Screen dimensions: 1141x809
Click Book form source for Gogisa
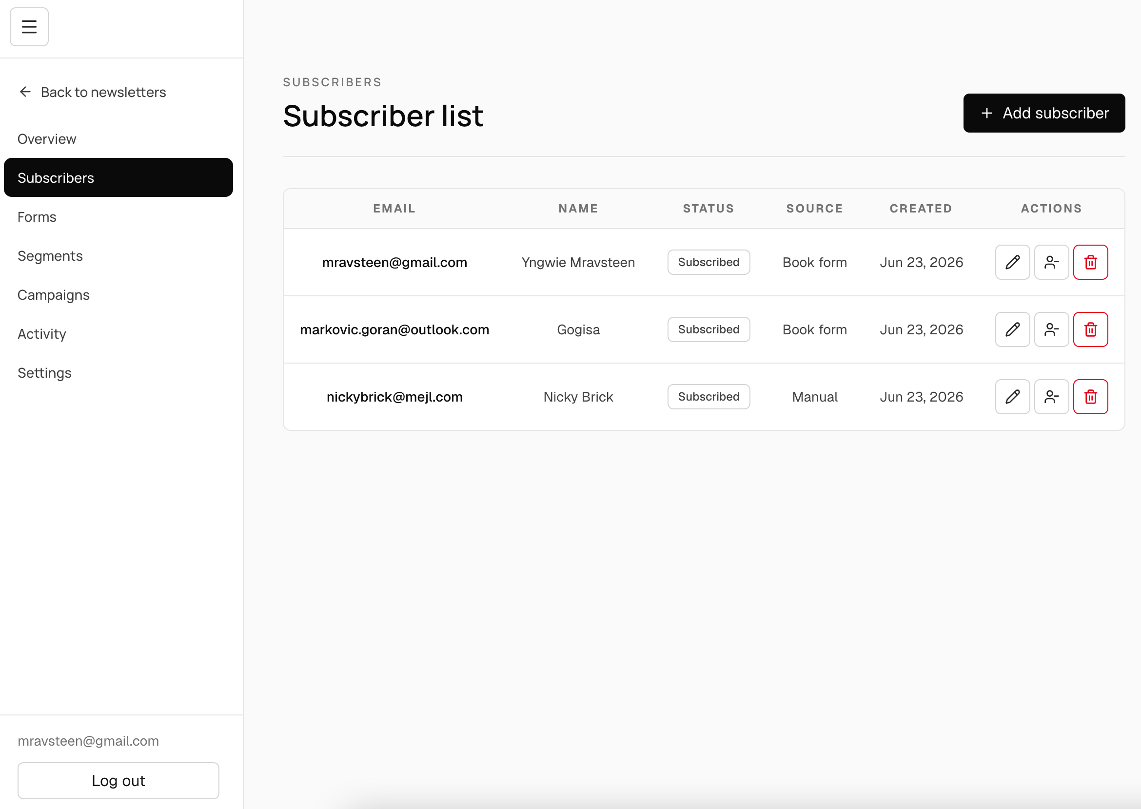pyautogui.click(x=814, y=330)
